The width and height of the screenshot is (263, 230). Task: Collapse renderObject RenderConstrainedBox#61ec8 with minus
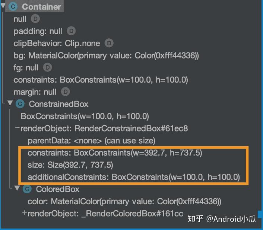[17, 127]
